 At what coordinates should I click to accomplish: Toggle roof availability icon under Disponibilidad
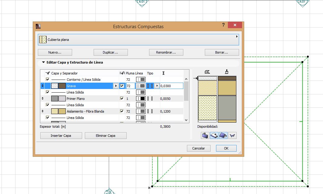(x=223, y=136)
